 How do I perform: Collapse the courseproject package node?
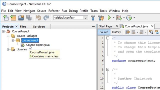[13, 40]
